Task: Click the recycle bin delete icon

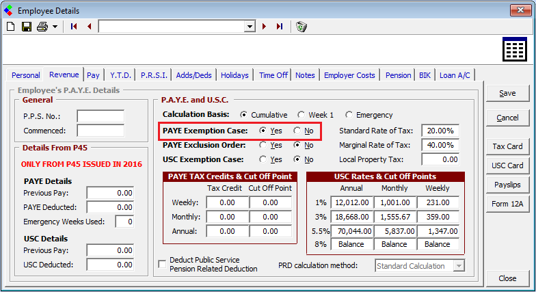Action: coord(301,27)
